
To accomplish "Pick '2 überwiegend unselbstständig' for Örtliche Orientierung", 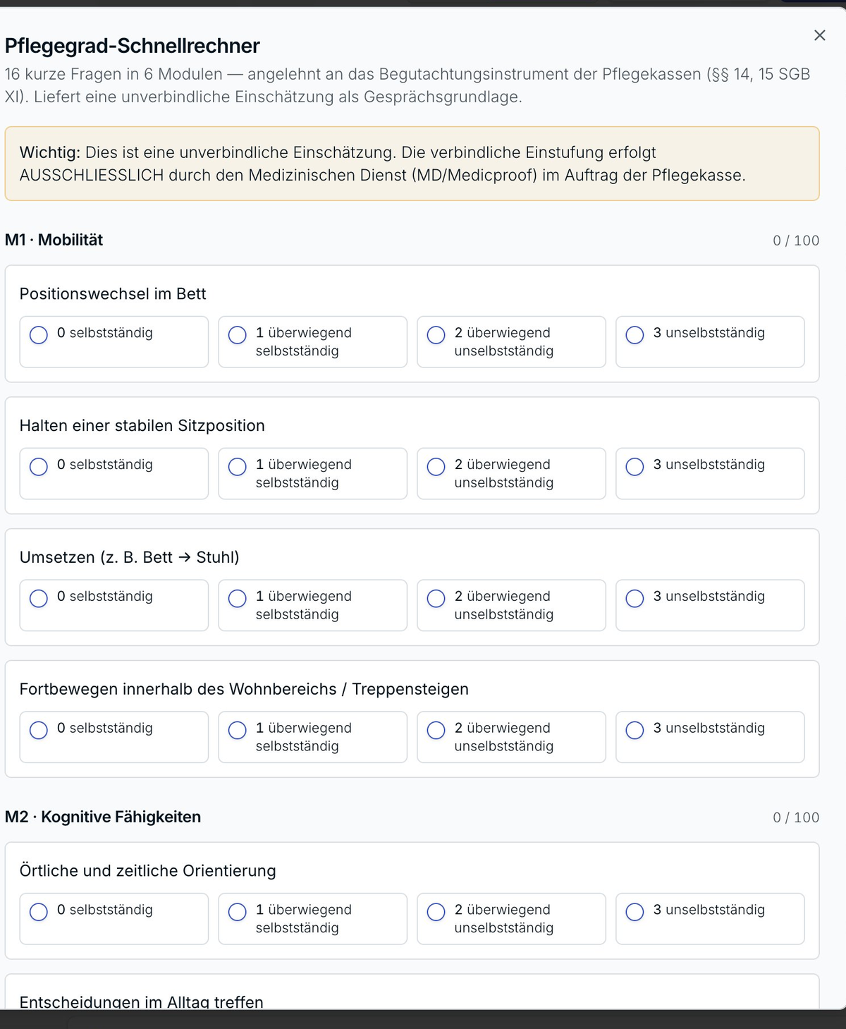I will 512,919.
